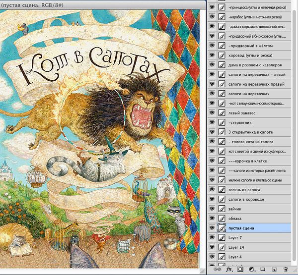
Task: Hide the Layer 7 layer
Action: pos(212,238)
